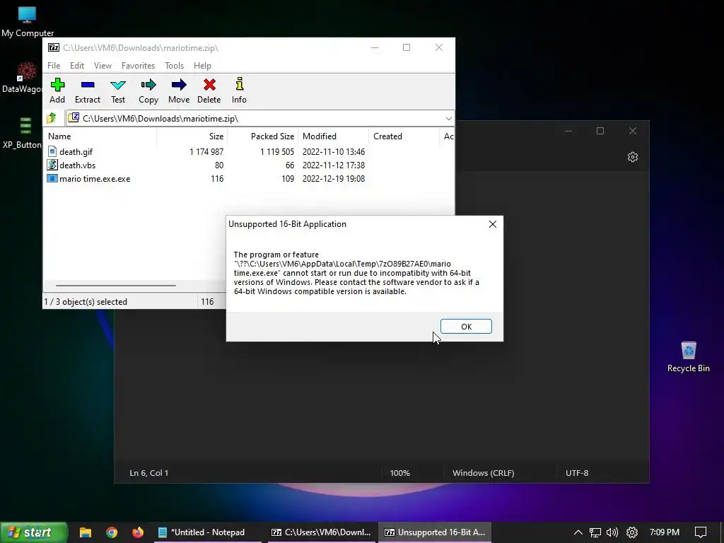Click the Start button
Screen dimensions: 724x543
point(34,532)
